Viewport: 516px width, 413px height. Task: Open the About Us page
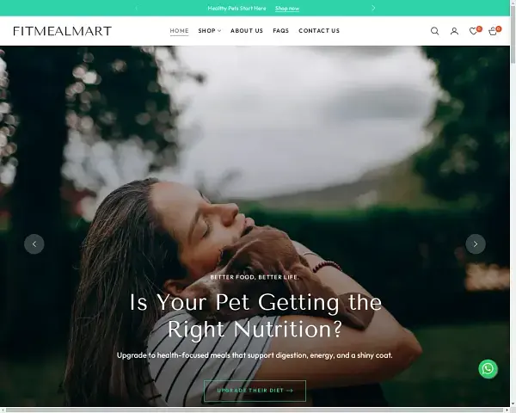[247, 31]
